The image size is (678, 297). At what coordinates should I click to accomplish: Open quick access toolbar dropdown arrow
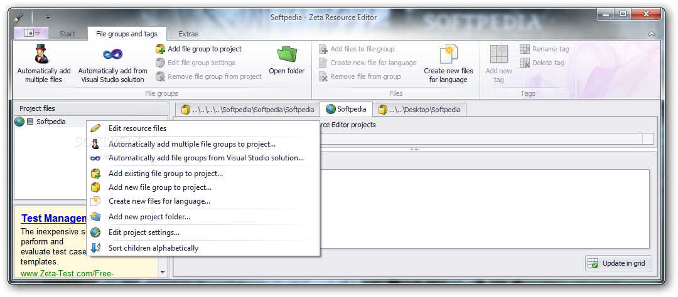pyautogui.click(x=48, y=18)
